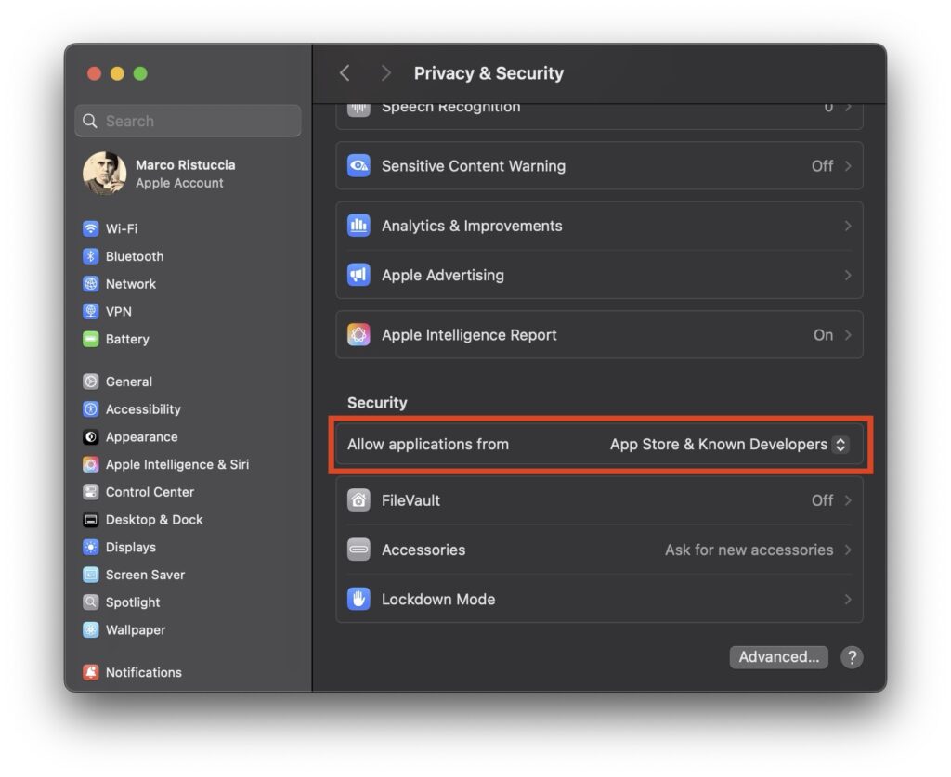This screenshot has height=777, width=951.
Task: Click the Marco Ristuccia profile picture
Action: 104,174
